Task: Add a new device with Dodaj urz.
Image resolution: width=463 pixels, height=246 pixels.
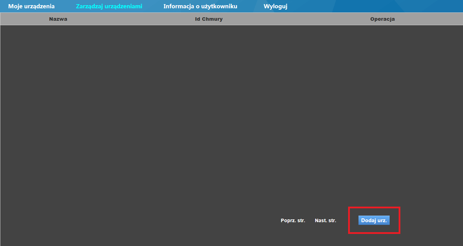Action: coord(374,220)
